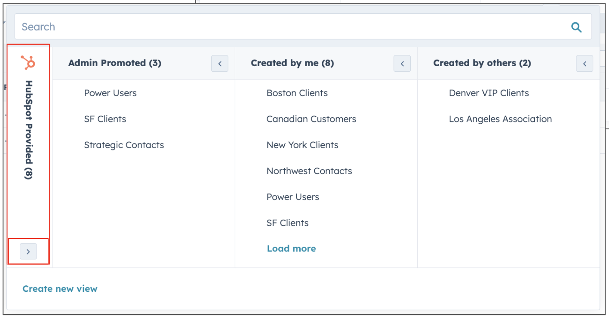Open the Los Angeles Association view
The image size is (609, 318).
(x=501, y=119)
